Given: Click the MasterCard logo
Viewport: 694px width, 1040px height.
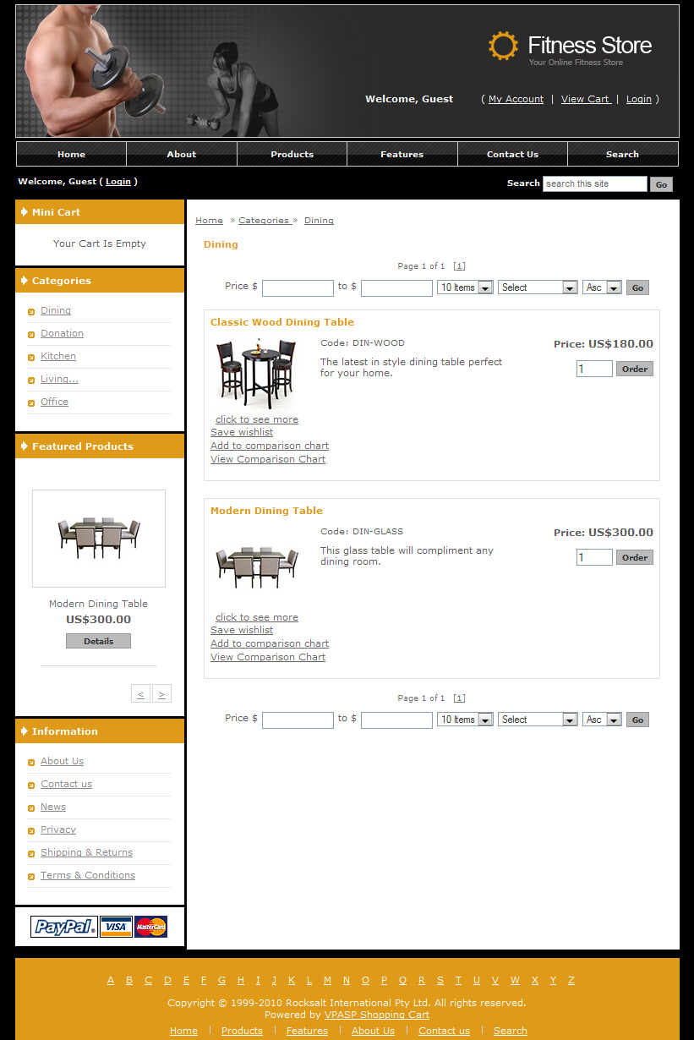Looking at the screenshot, I should click(150, 927).
